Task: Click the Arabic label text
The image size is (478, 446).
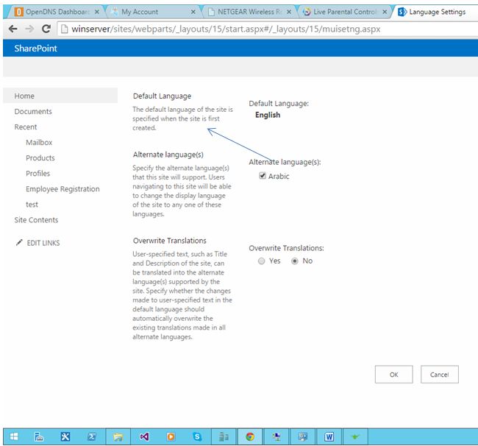Action: (x=279, y=176)
